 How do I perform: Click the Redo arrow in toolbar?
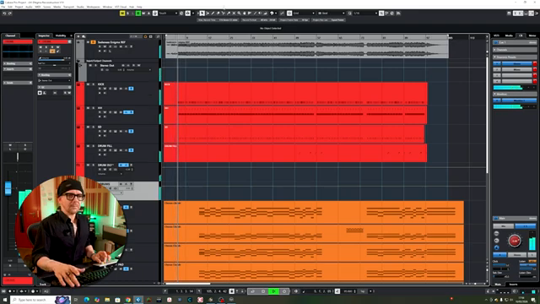tap(10, 14)
